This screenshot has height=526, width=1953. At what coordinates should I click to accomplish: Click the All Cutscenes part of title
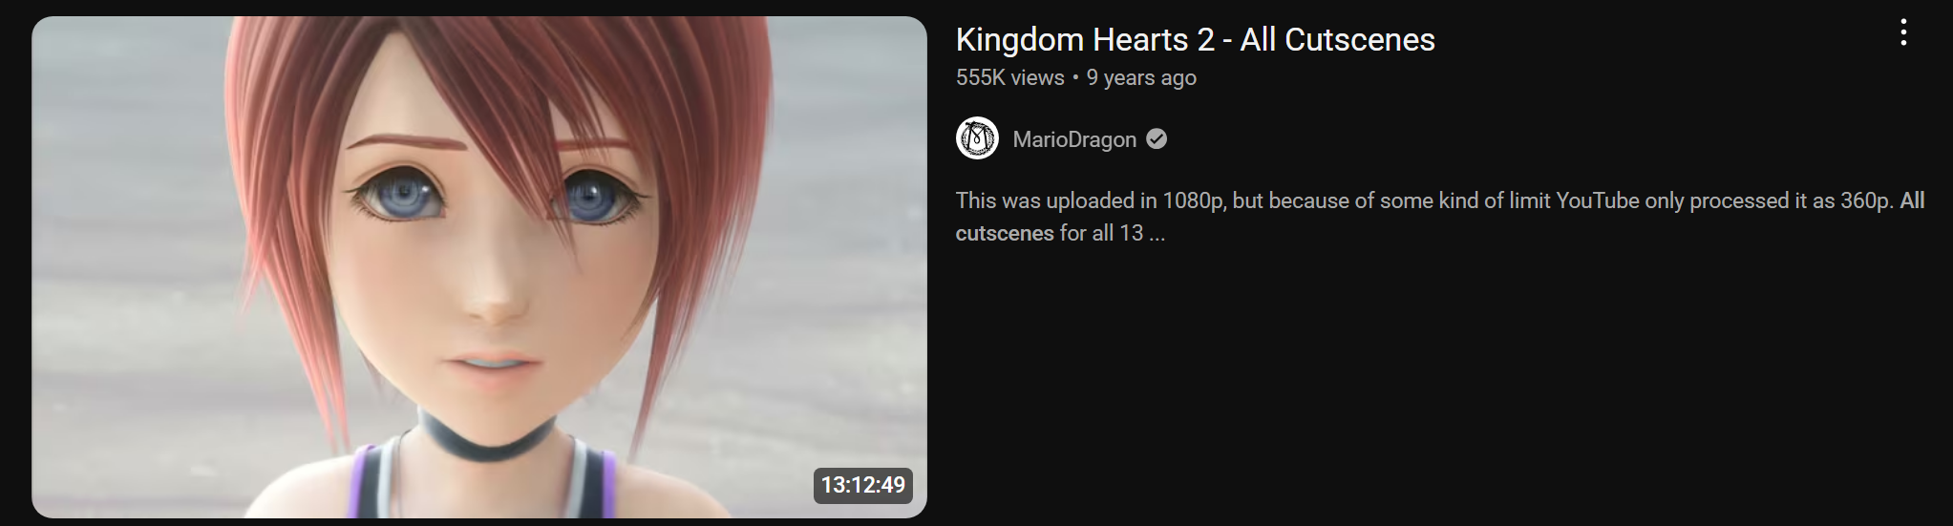pyautogui.click(x=1337, y=39)
